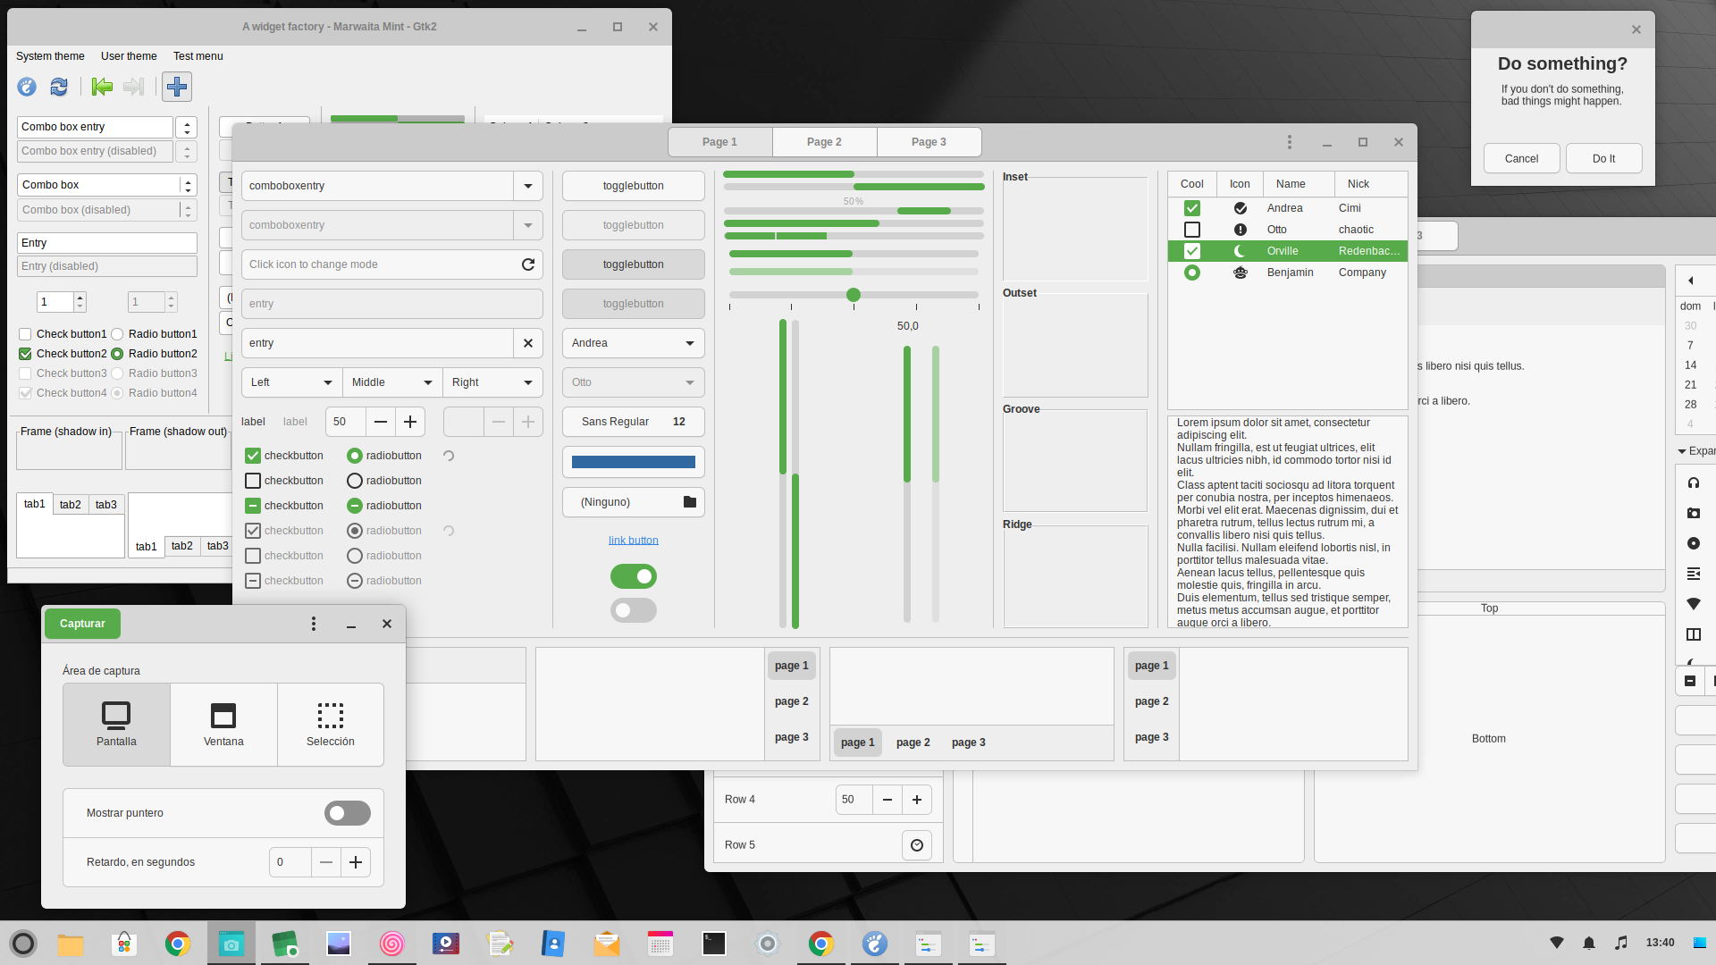Click the link button hyperlink
1716x965 pixels.
click(x=633, y=540)
